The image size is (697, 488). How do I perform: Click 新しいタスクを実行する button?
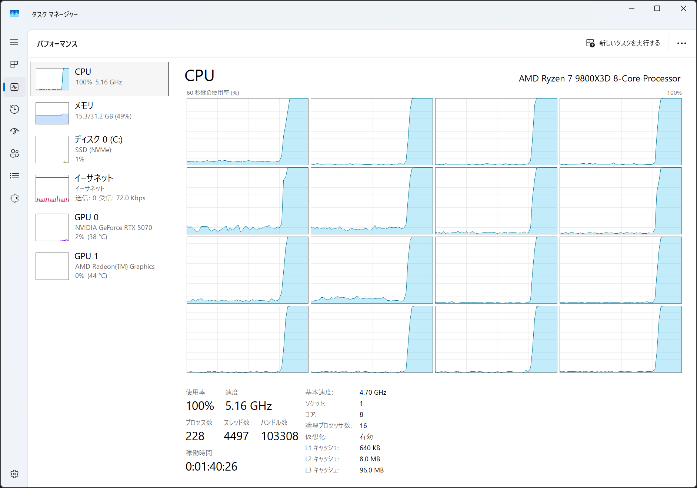tap(623, 43)
